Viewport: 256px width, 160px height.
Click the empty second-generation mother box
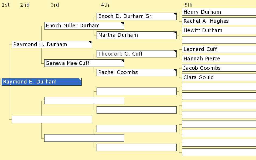[x=52, y=119]
